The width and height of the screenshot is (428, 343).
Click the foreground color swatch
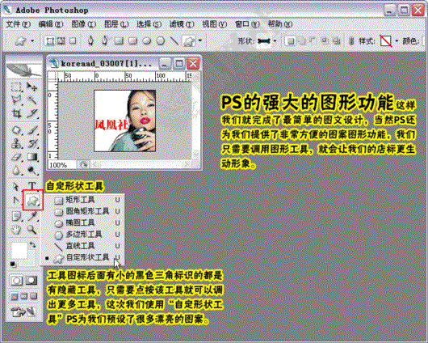pyautogui.click(x=19, y=250)
